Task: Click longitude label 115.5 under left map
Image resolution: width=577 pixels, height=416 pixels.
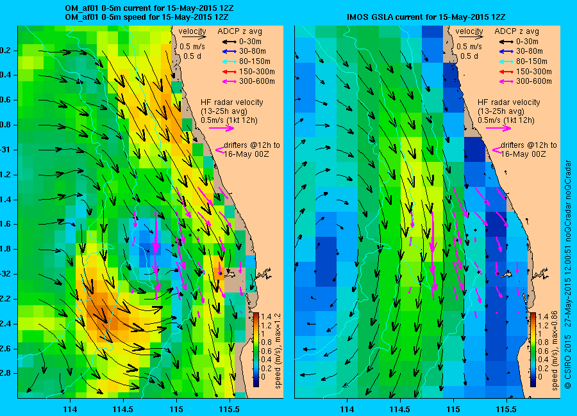Action: coord(230,410)
